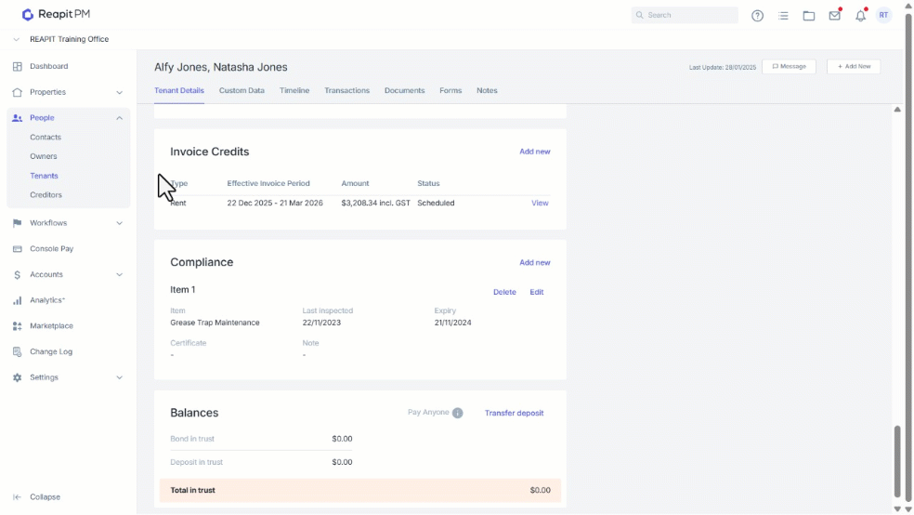
Task: Open the bell notifications icon
Action: click(860, 16)
